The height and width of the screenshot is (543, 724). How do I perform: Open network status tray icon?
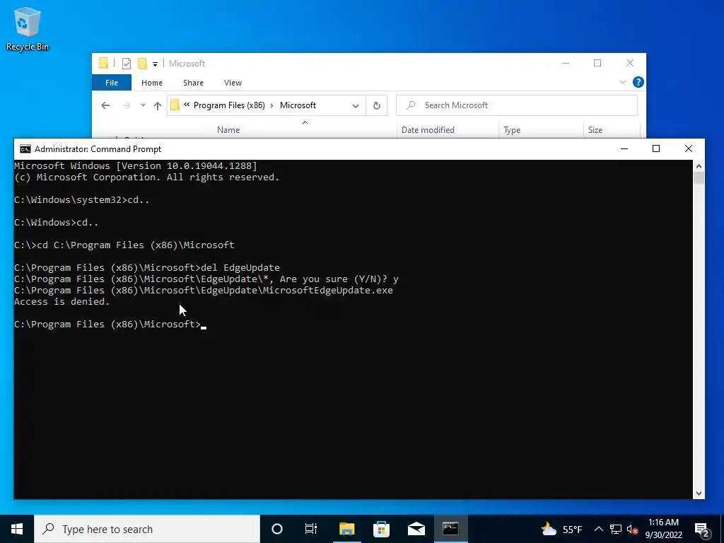pyautogui.click(x=616, y=529)
